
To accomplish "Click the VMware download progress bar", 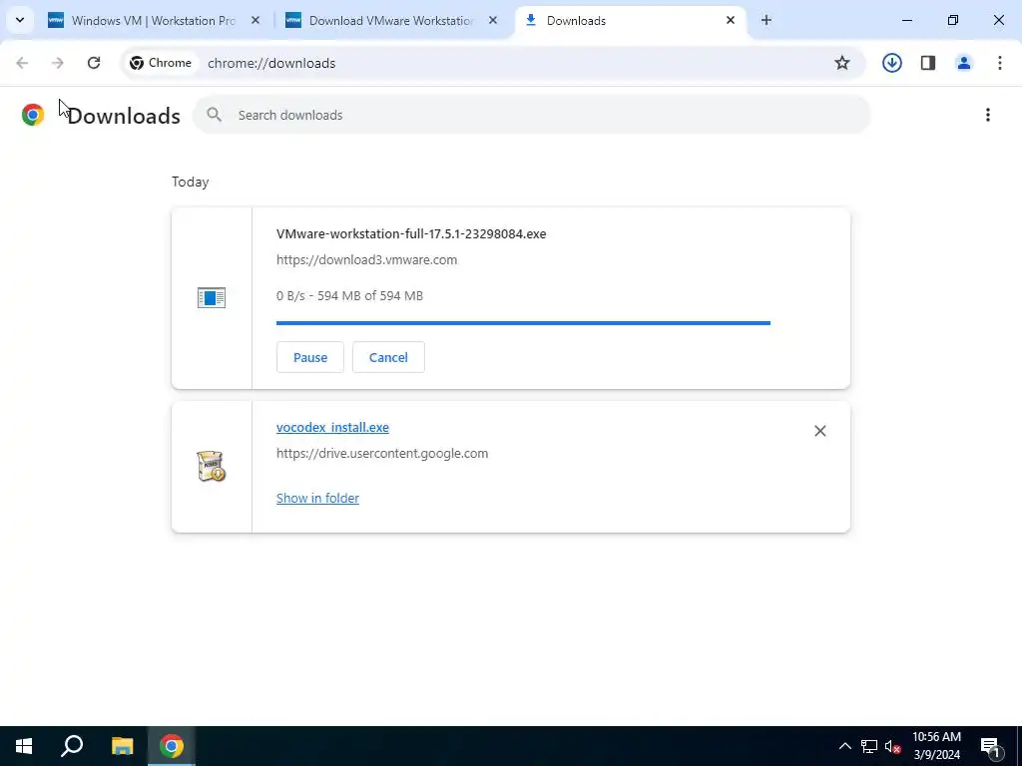I will (523, 322).
